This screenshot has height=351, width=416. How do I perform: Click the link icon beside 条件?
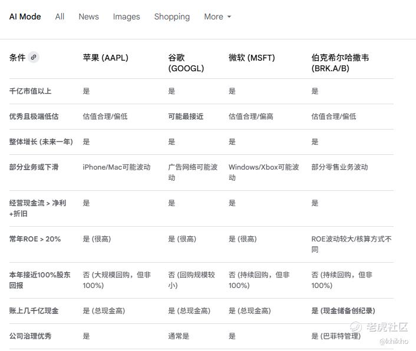(x=34, y=57)
